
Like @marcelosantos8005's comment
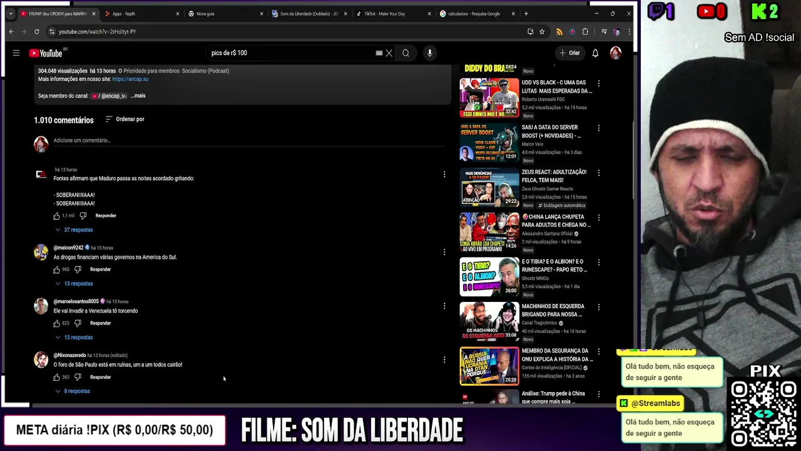pos(56,323)
